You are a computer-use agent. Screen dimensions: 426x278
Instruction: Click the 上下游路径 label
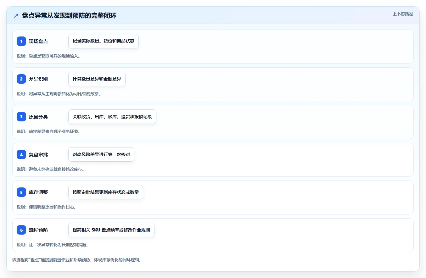[403, 14]
